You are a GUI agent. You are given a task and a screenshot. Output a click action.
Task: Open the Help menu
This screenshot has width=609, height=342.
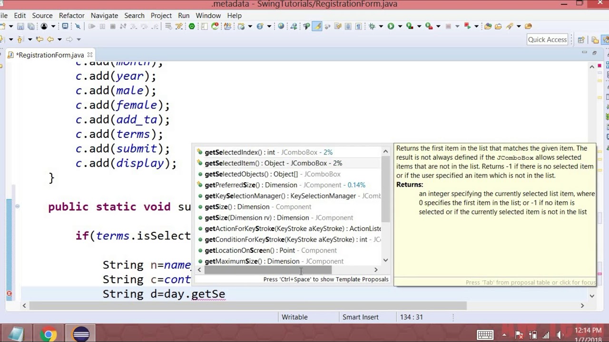[x=234, y=15]
